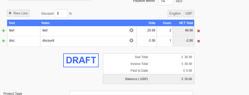The width and height of the screenshot is (249, 95).
Task: Open gear settings for discount row
Action: coord(131,41)
